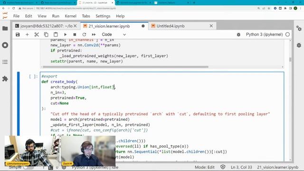Click the 'cut=None' parameter line
The width and height of the screenshot is (304, 171).
point(59,104)
